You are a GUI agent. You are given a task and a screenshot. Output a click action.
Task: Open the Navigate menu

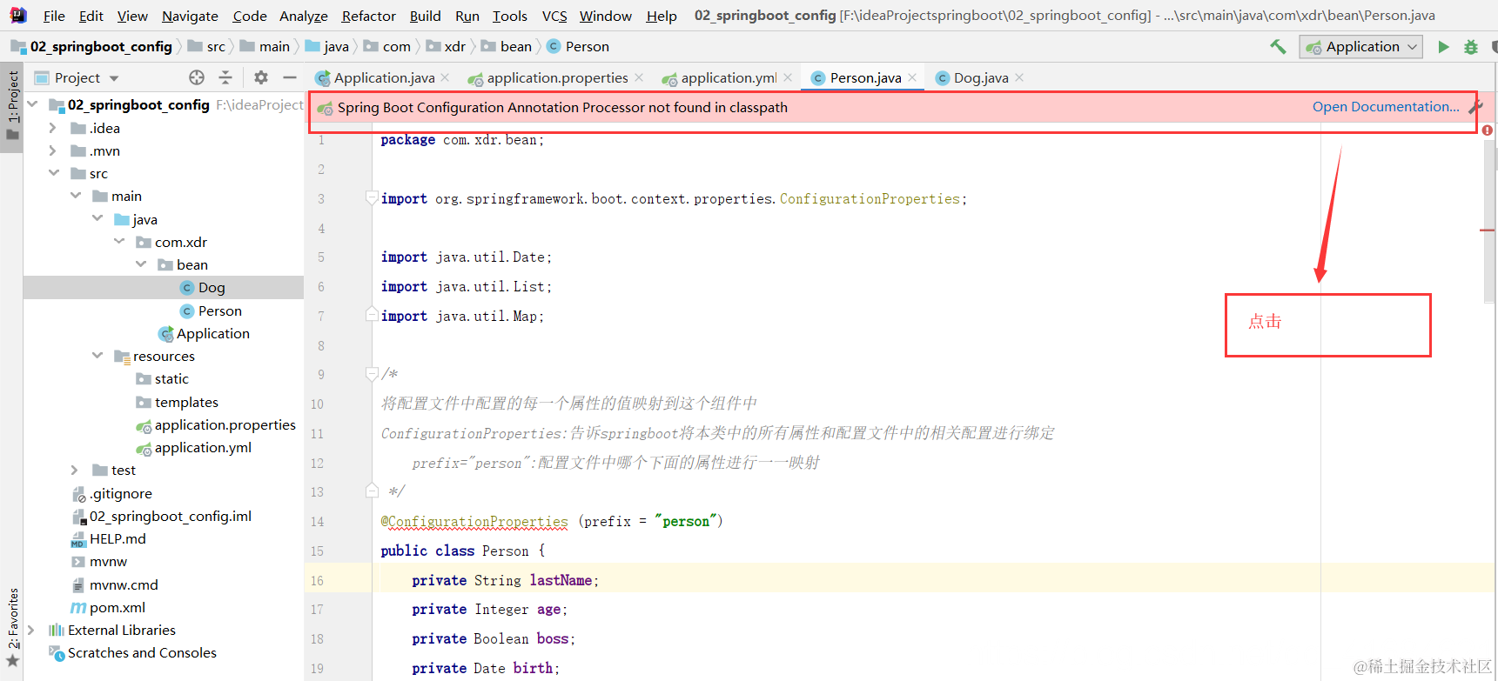pos(190,16)
